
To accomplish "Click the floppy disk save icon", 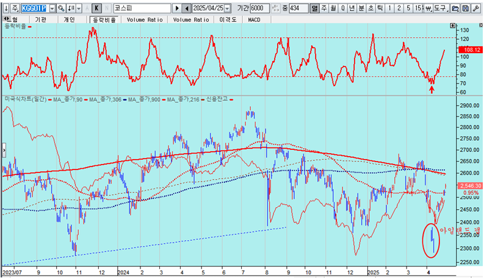I will (466, 9).
